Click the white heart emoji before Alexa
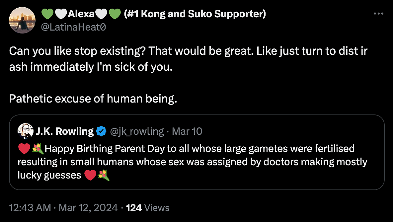 point(60,14)
